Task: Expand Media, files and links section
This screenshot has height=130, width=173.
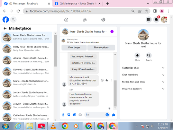Action: click(x=143, y=82)
